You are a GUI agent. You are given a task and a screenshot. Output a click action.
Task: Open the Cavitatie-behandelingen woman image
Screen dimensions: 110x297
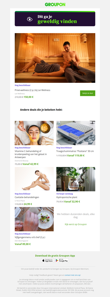(34, 179)
